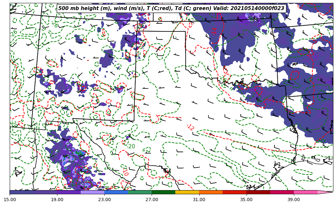Screen dimensions: 336x205
Task: Pick the orange segment of the colorbar
Action: [x=211, y=192]
